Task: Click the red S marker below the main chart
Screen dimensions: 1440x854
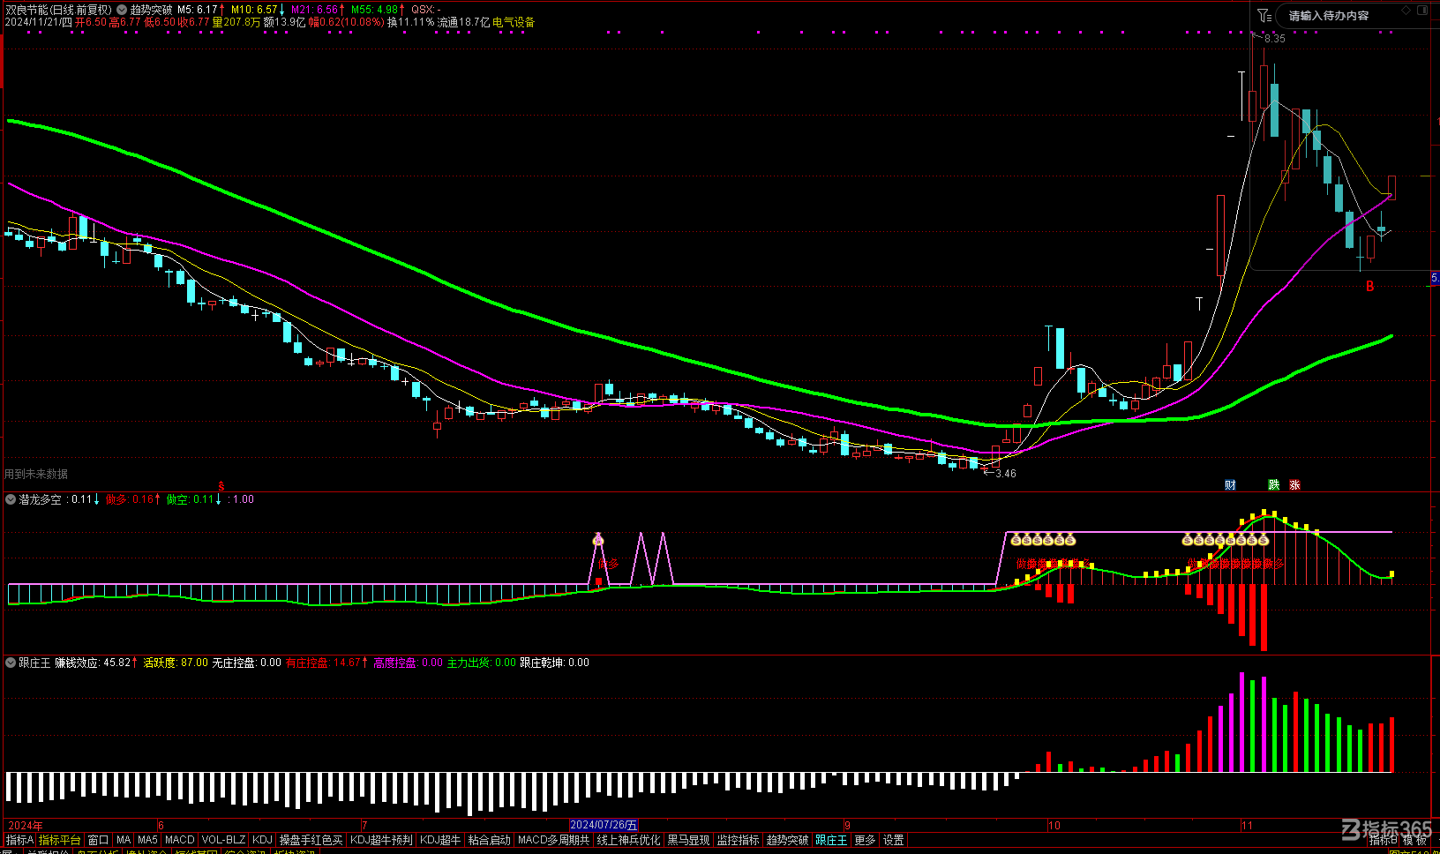Action: [221, 486]
